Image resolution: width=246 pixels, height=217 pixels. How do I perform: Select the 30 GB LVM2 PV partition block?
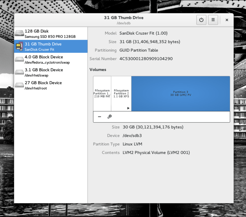180,93
